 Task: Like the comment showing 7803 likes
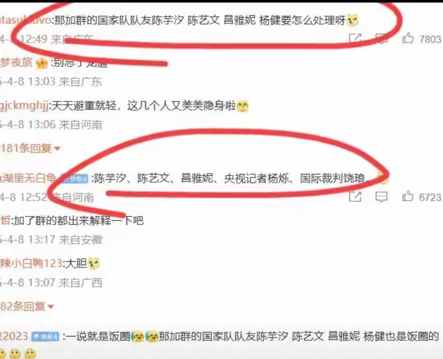[408, 38]
